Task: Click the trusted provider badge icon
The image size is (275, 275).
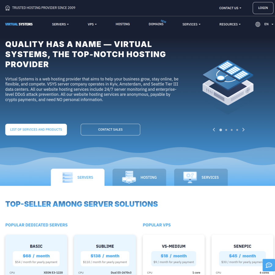Action: tap(7, 8)
